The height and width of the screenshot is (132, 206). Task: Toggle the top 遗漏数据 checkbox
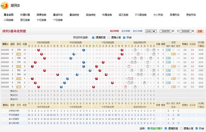point(93,38)
